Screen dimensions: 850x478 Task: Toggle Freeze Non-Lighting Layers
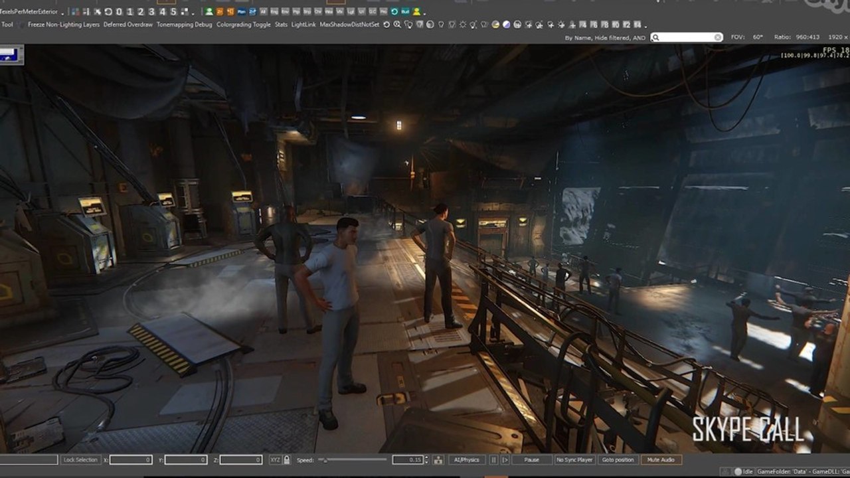(63, 25)
